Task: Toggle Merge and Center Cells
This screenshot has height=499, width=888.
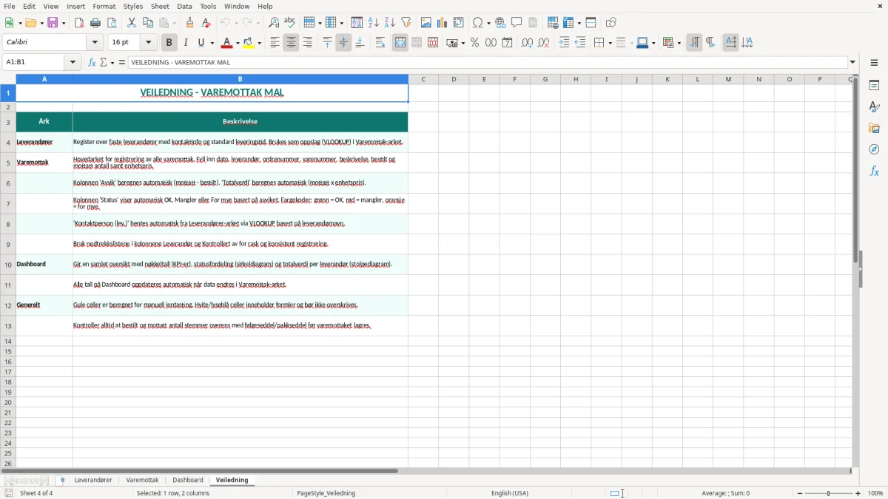Action: tap(400, 43)
